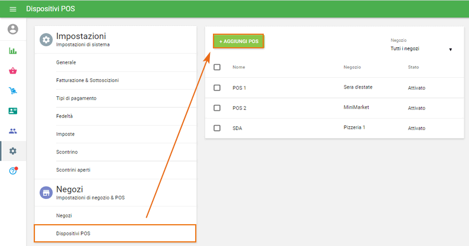This screenshot has height=246, width=469.
Task: Check the POS 1 row checkbox
Action: click(x=217, y=88)
